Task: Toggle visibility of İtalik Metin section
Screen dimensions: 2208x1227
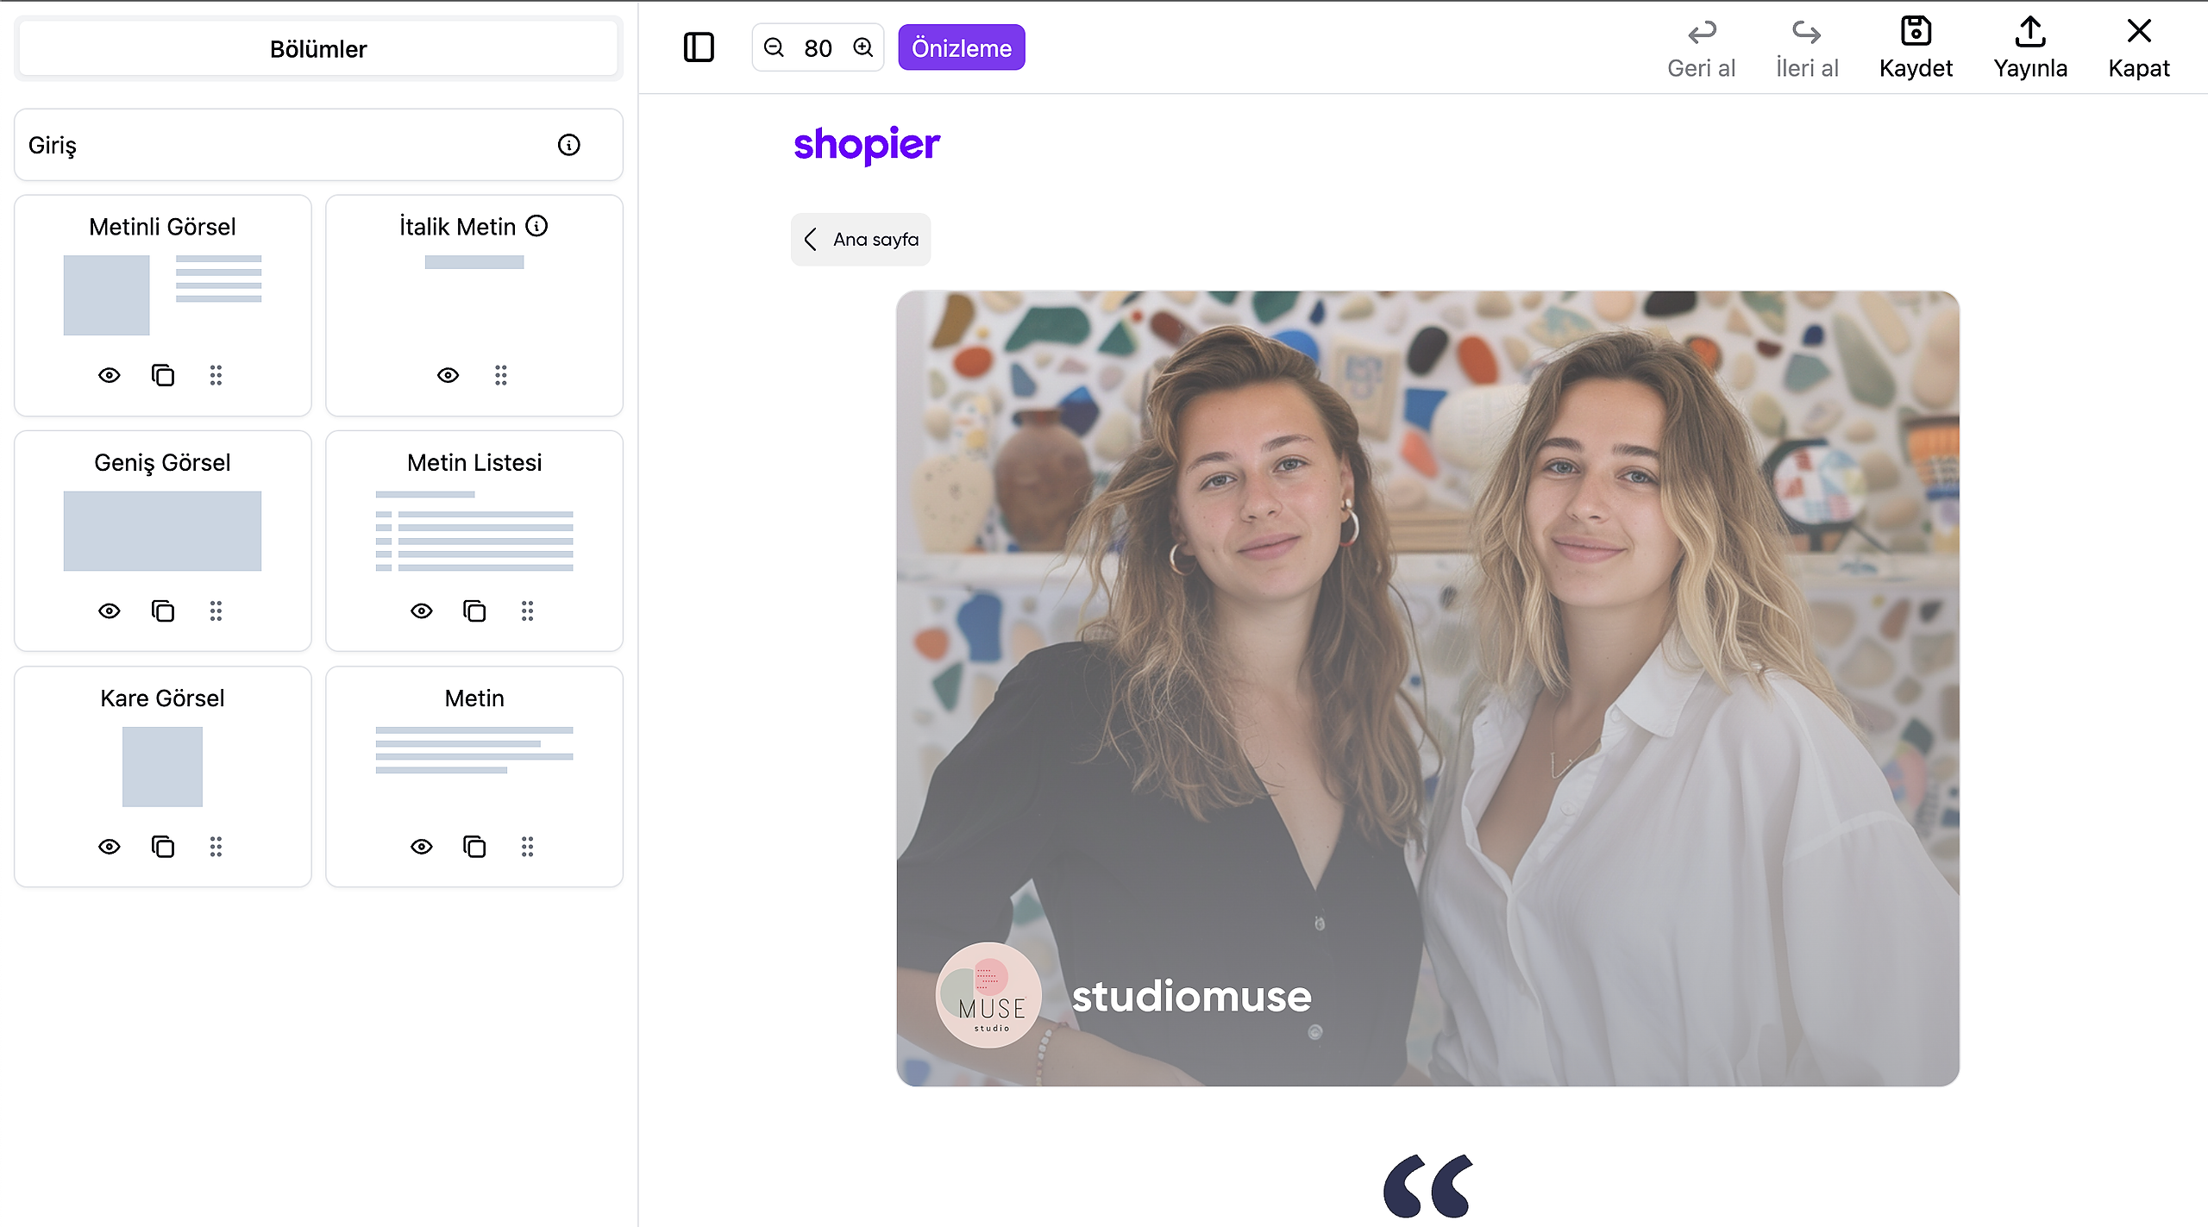Action: click(x=448, y=375)
